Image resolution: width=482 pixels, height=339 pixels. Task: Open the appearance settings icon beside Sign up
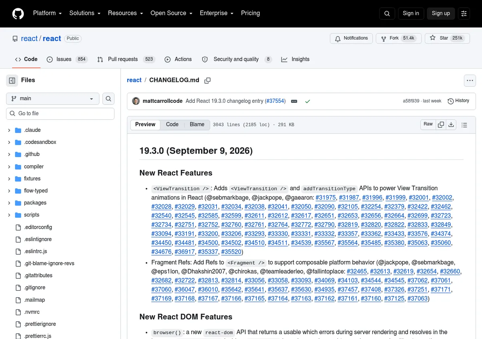click(464, 13)
